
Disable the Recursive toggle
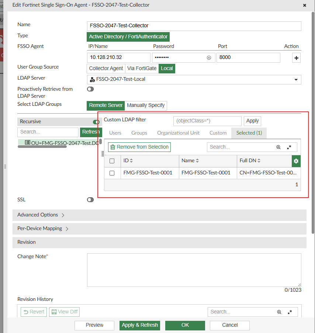[x=96, y=122]
